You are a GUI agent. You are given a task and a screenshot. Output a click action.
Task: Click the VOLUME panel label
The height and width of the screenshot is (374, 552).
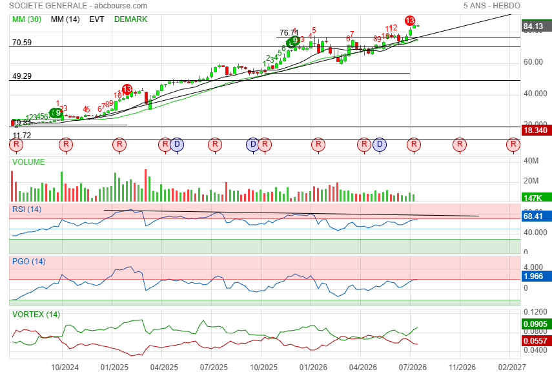pos(28,162)
